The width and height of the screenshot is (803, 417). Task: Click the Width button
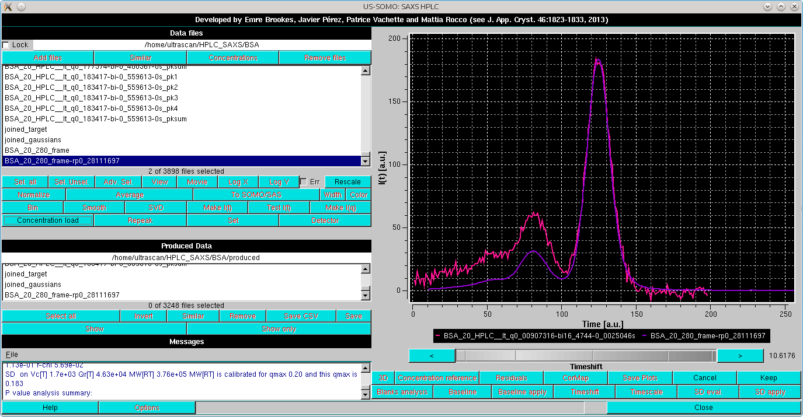coord(333,195)
